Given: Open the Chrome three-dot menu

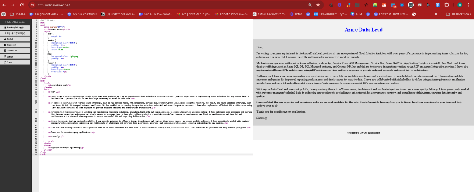Looking at the screenshot, I should 468,5.
